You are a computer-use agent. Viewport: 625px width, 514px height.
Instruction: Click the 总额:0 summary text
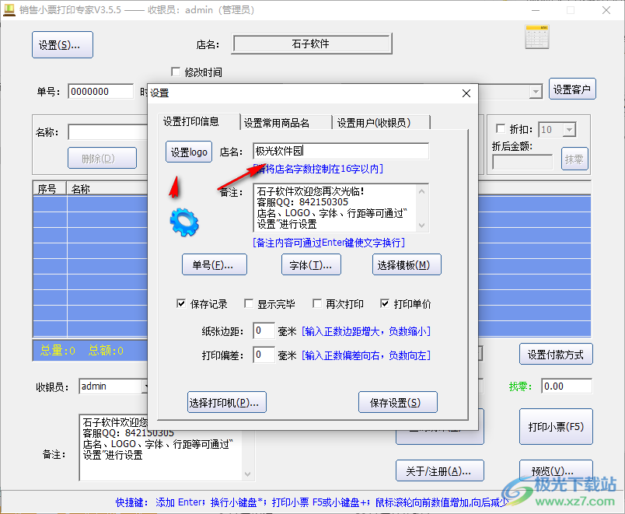click(x=106, y=351)
